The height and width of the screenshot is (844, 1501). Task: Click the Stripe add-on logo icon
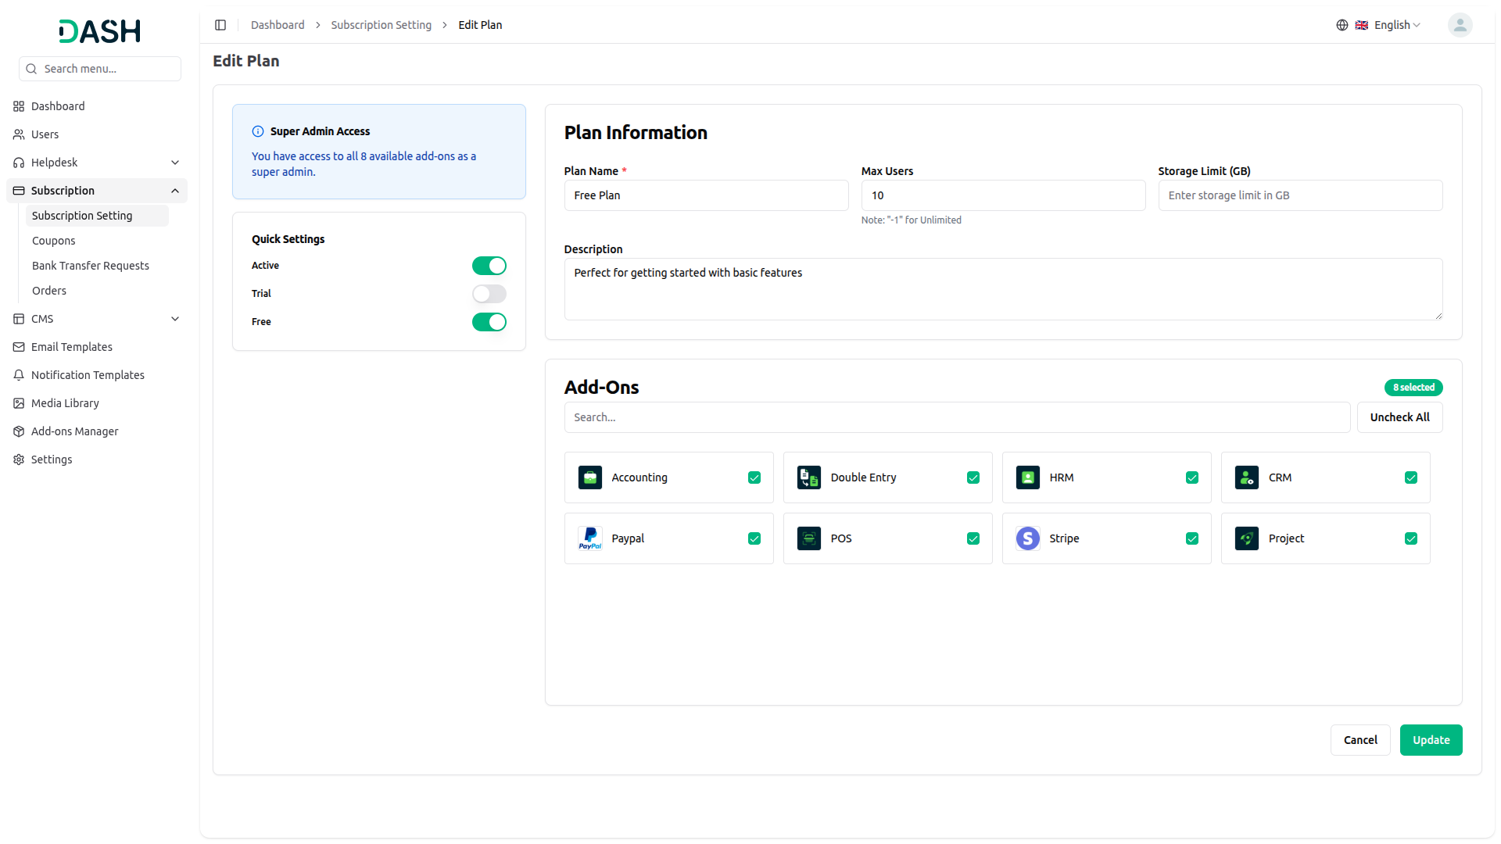[1028, 538]
